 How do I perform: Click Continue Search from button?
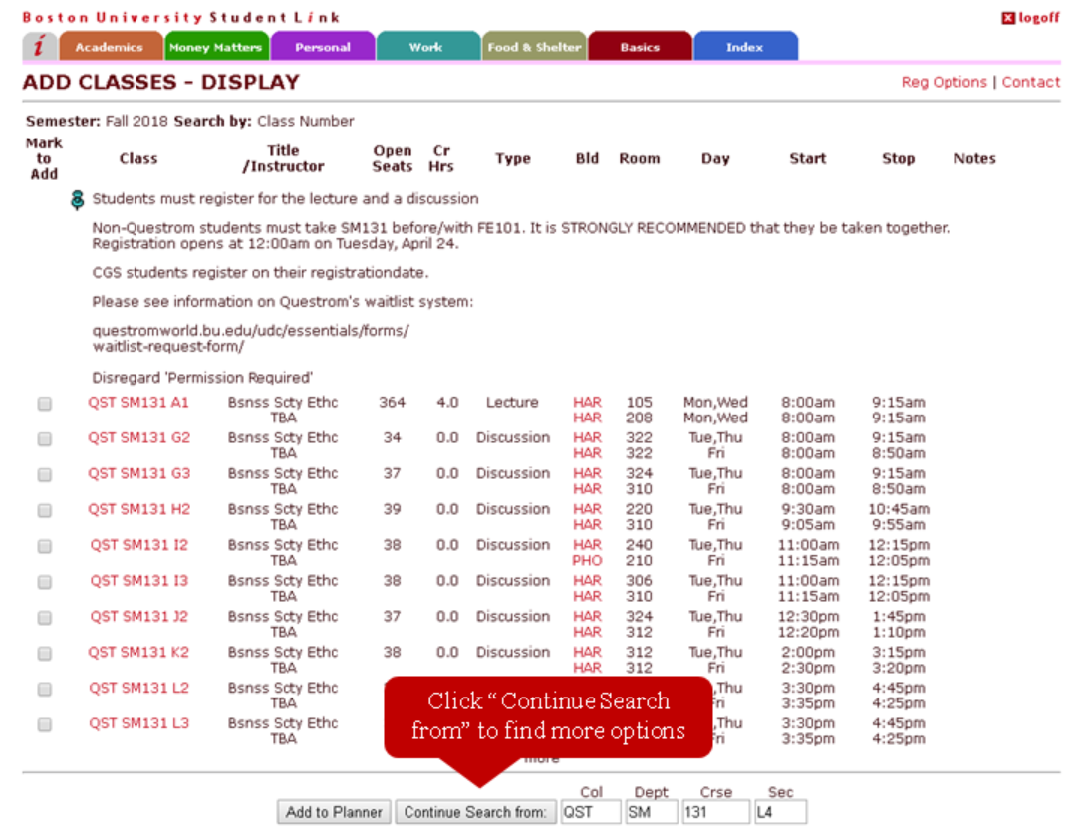coord(476,812)
